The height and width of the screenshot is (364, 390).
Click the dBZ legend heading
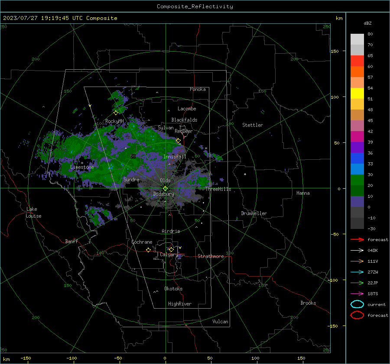pyautogui.click(x=367, y=23)
